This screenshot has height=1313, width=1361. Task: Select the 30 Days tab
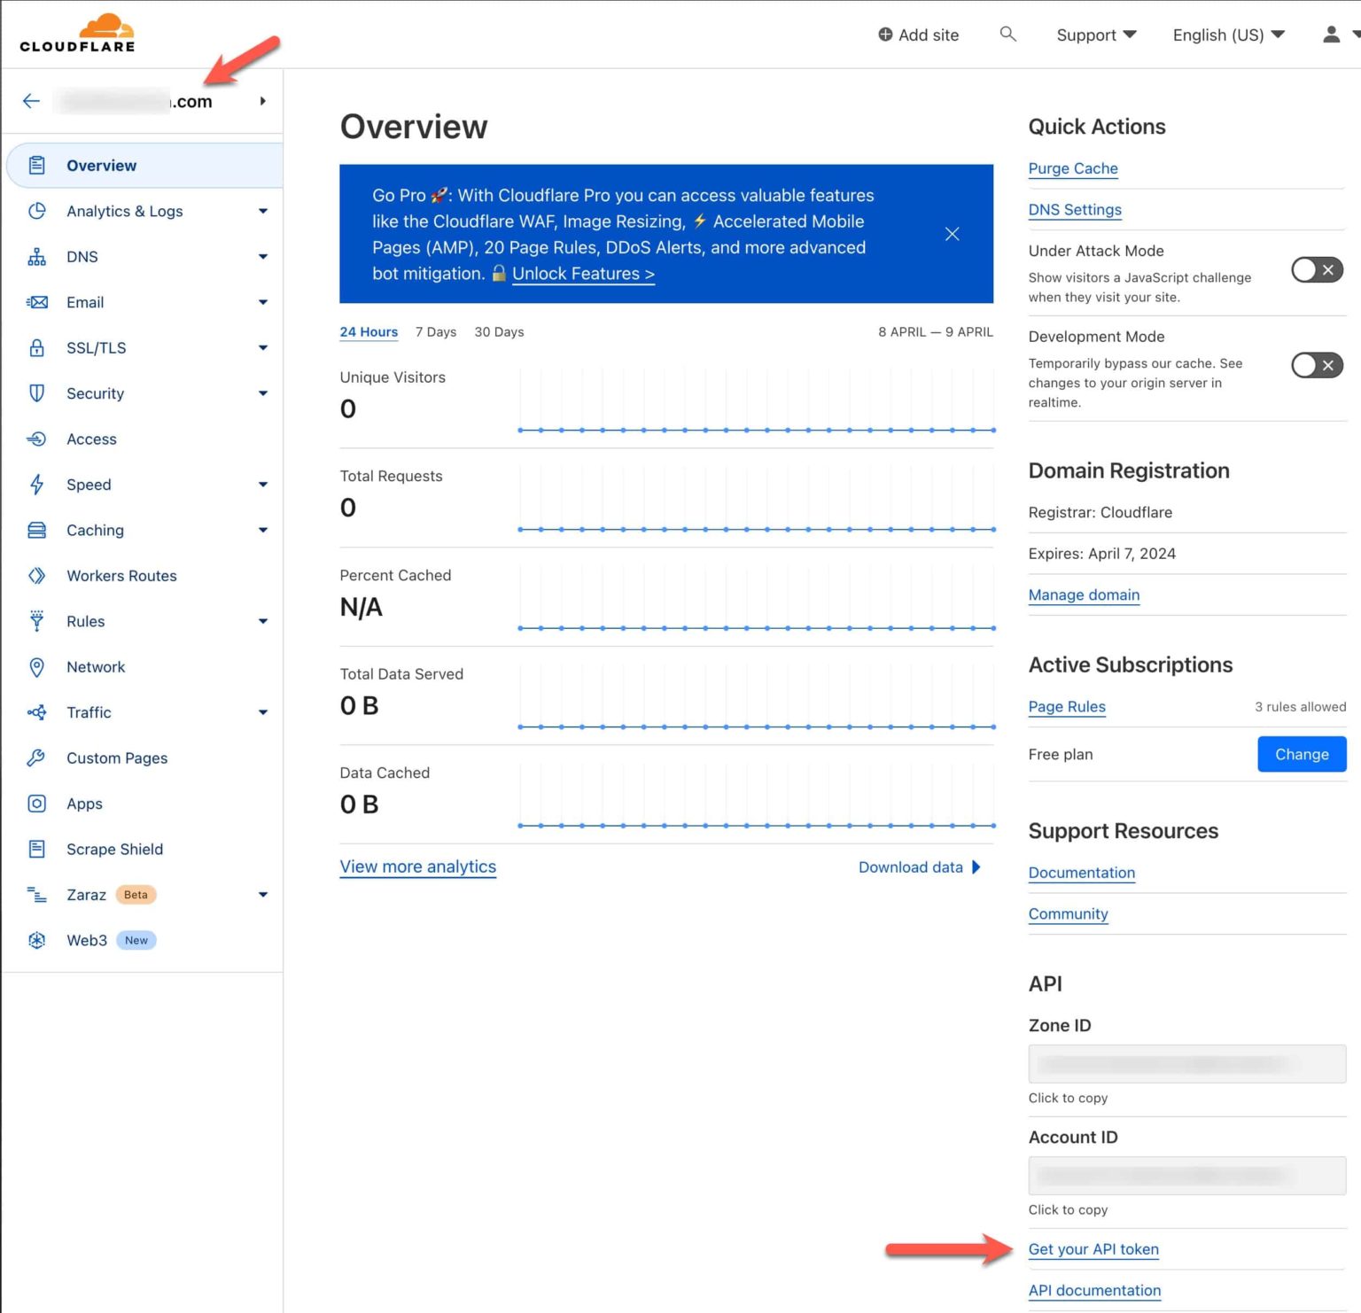(499, 332)
